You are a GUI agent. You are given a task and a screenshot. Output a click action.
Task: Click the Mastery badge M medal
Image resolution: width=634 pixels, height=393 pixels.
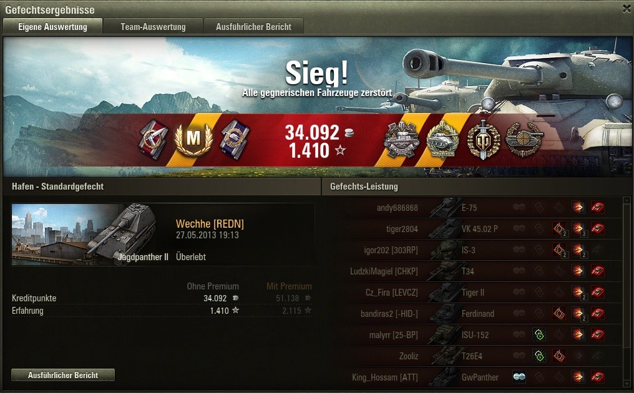click(193, 140)
